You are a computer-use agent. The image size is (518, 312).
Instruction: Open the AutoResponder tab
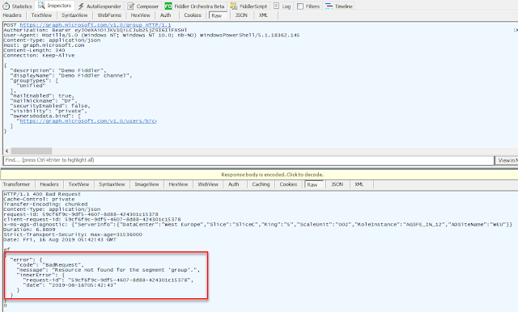[x=99, y=6]
